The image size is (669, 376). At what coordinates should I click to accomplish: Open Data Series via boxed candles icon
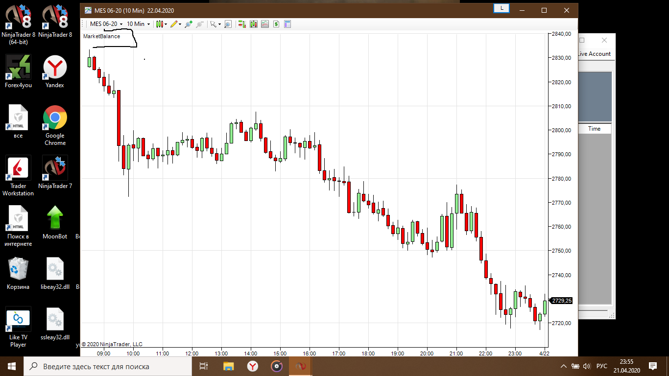254,24
